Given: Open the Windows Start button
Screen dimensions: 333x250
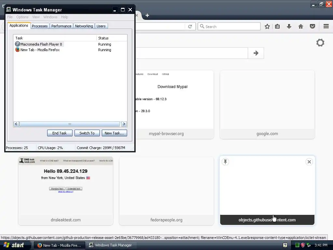Looking at the screenshot, I should 14,245.
